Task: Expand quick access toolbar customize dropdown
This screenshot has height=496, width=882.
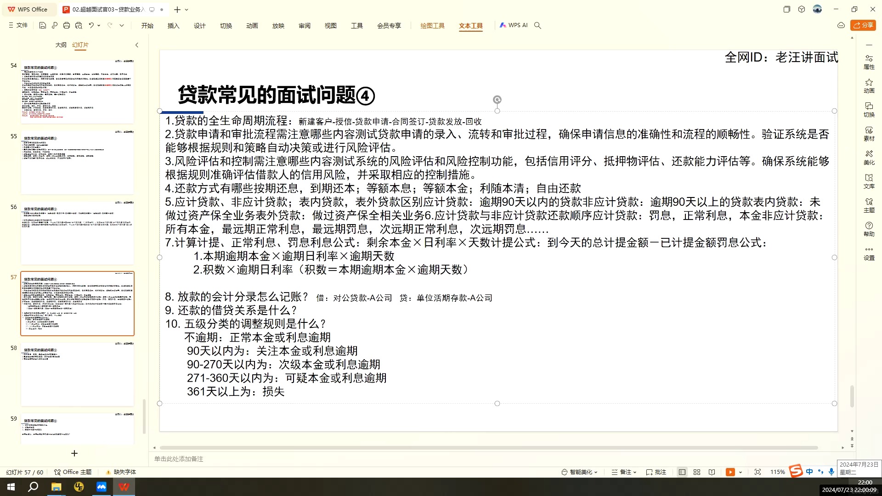Action: [x=122, y=26]
